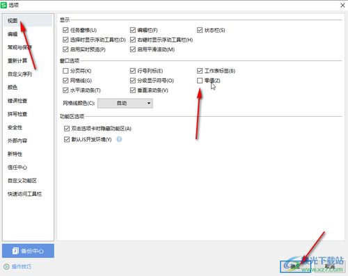Toggle 水平滚动条(T) checkbox
Image resolution: width=348 pixels, height=276 pixels.
click(65, 90)
